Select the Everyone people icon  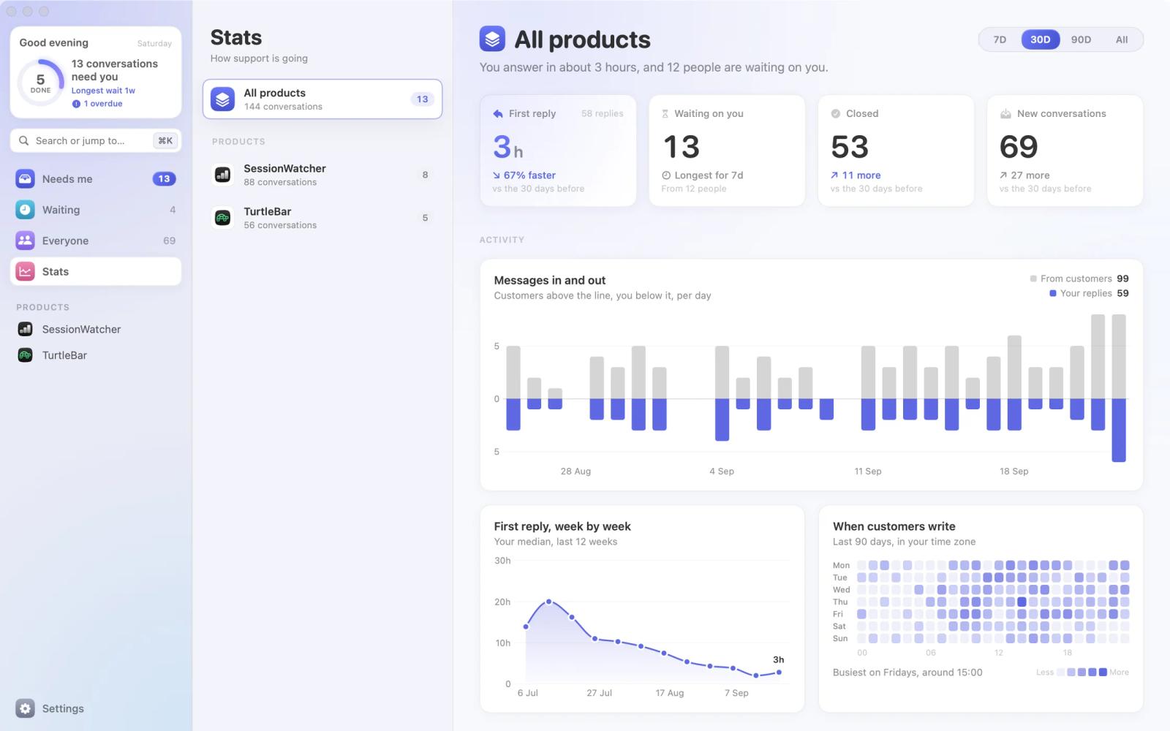[x=25, y=240]
